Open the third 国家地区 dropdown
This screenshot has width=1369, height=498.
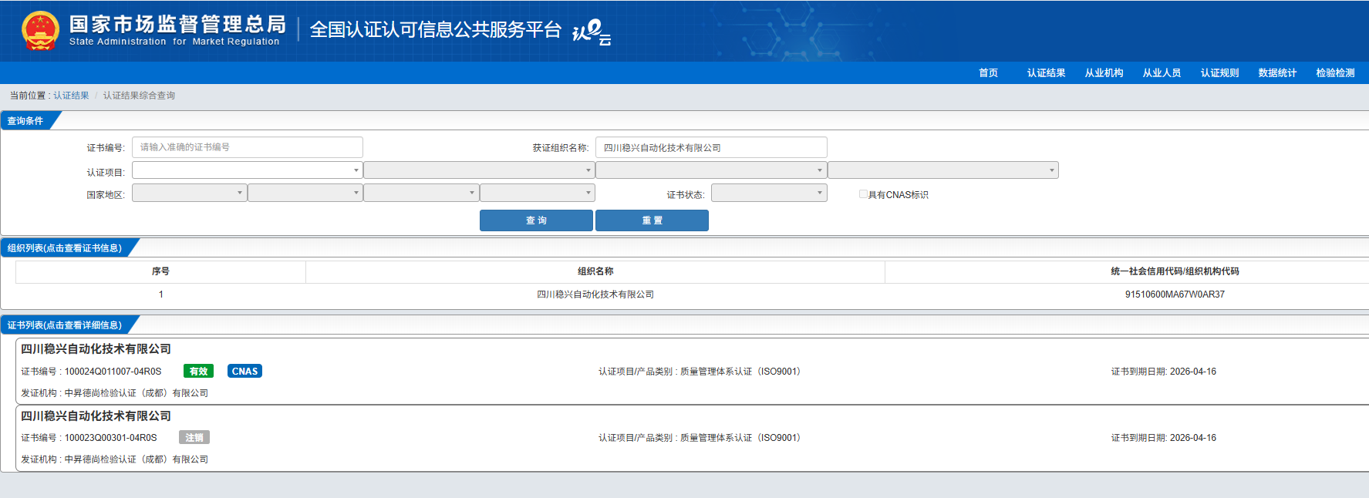[x=421, y=193]
